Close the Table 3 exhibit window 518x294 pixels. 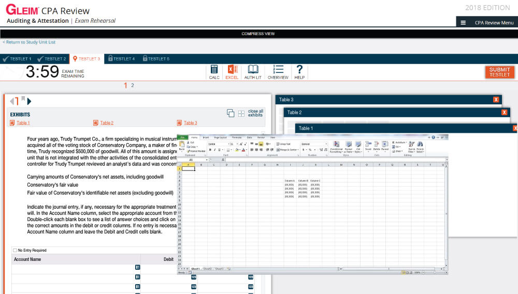point(496,100)
